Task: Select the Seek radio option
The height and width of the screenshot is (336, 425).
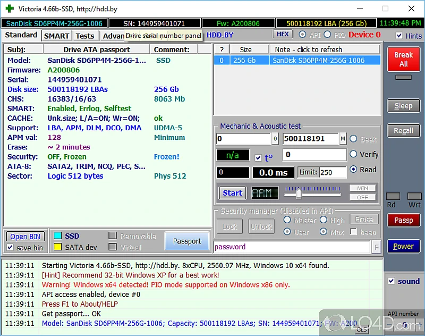Action: [x=353, y=139]
